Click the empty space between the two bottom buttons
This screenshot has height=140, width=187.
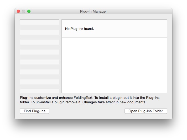coord(87,111)
